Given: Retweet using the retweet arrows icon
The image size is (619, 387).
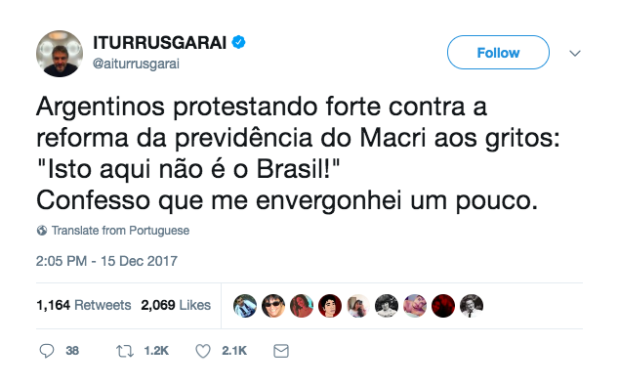Looking at the screenshot, I should click(x=125, y=351).
